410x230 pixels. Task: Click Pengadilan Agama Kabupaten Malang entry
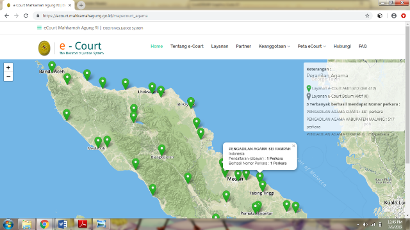coord(350,123)
